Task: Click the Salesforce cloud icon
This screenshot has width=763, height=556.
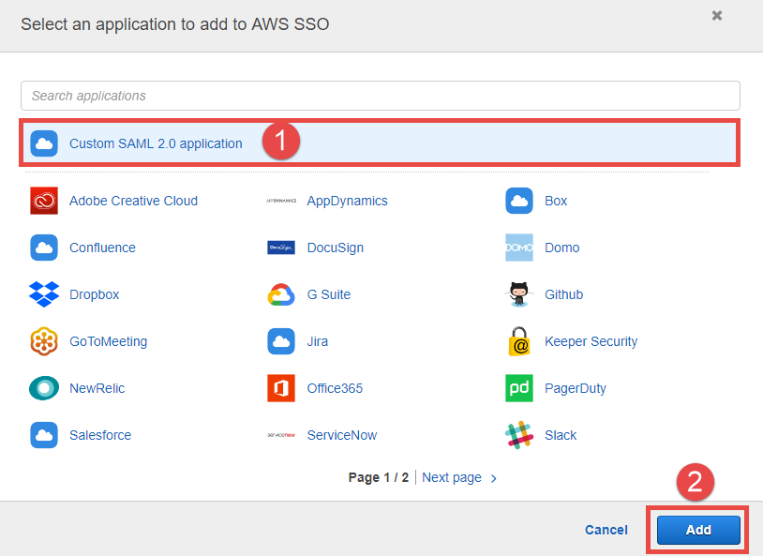Action: 44,435
